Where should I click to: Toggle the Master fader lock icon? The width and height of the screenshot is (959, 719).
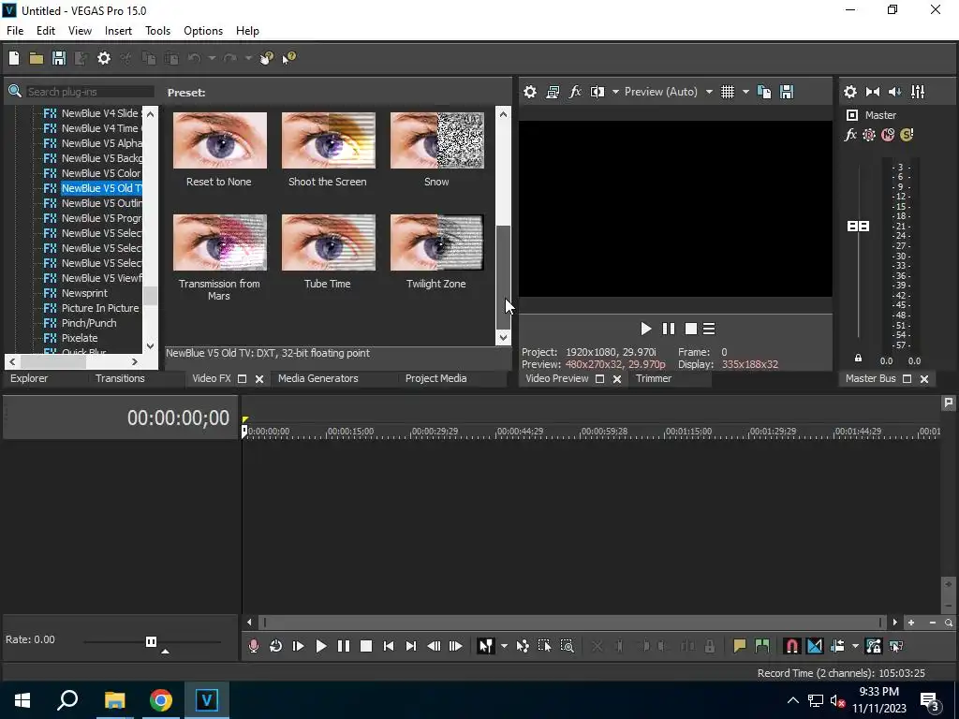pyautogui.click(x=858, y=359)
